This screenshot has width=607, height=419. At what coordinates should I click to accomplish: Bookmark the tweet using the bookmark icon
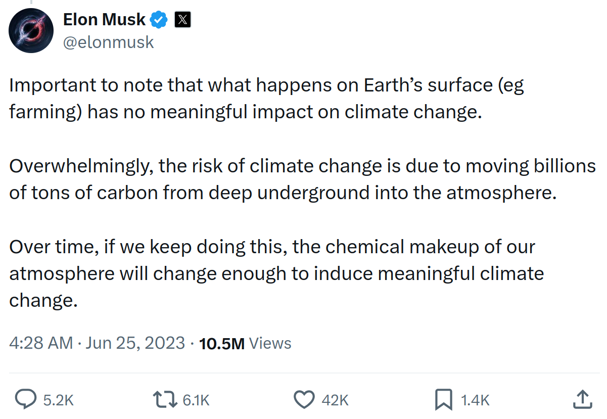[443, 400]
